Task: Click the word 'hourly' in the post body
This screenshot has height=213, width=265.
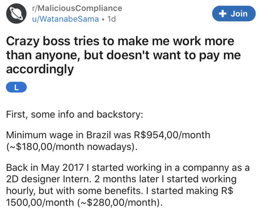Action: (19, 191)
